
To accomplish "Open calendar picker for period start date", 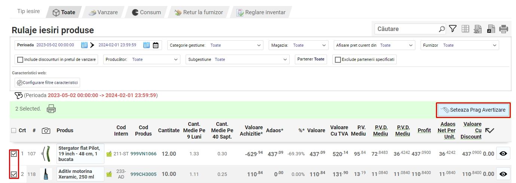I will (x=85, y=45).
